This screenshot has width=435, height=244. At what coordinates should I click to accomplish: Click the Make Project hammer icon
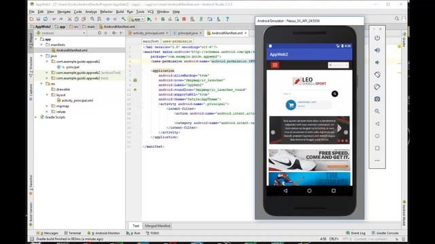click(124, 19)
